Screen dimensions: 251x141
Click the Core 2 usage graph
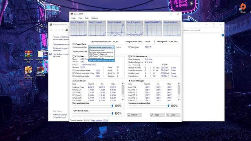(97, 28)
